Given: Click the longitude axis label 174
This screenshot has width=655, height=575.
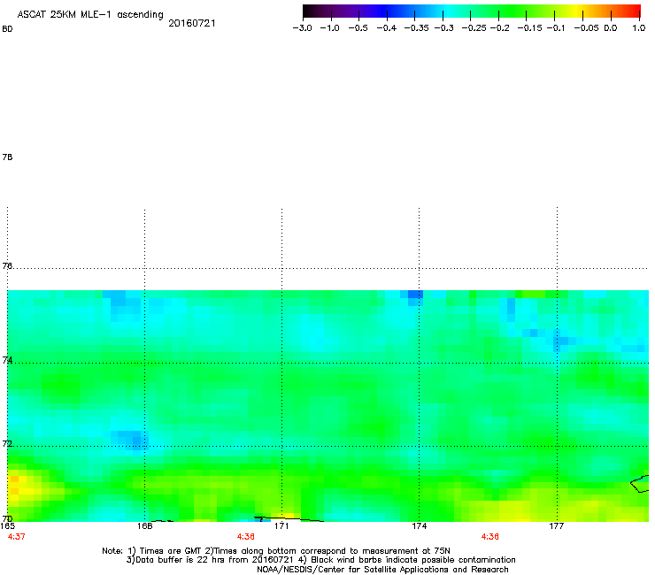Looking at the screenshot, I should click(420, 526).
